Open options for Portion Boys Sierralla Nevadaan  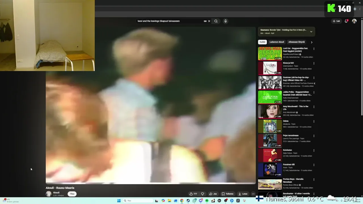point(314,179)
